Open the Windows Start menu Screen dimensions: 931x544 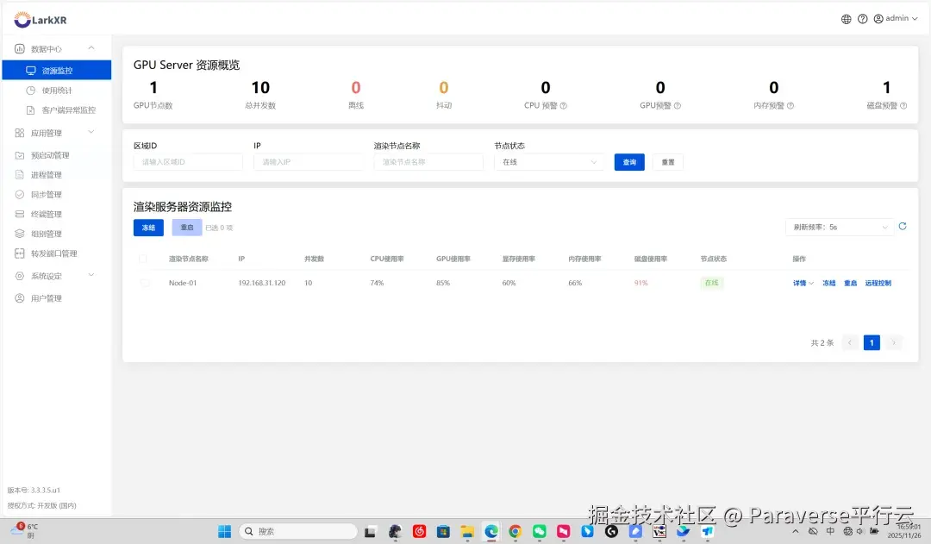click(x=224, y=532)
